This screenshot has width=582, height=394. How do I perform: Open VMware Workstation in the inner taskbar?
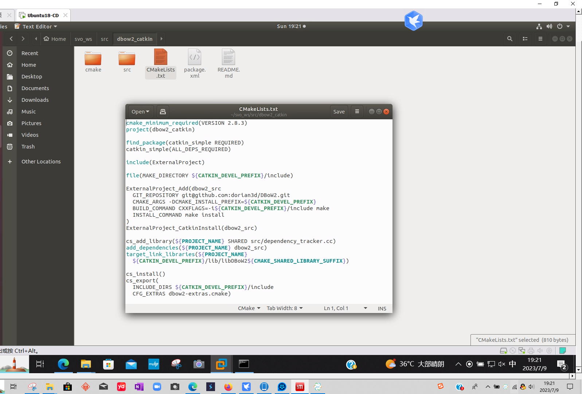[x=222, y=364]
